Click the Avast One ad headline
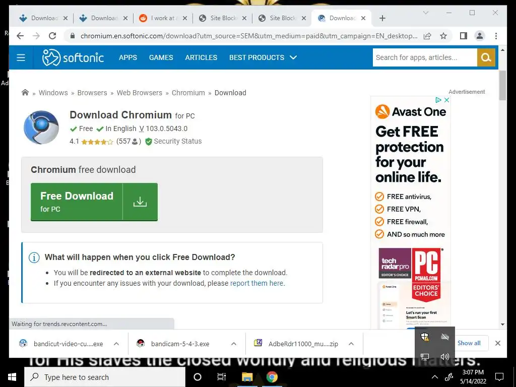Viewport: 516px width, 387px height. (409, 154)
